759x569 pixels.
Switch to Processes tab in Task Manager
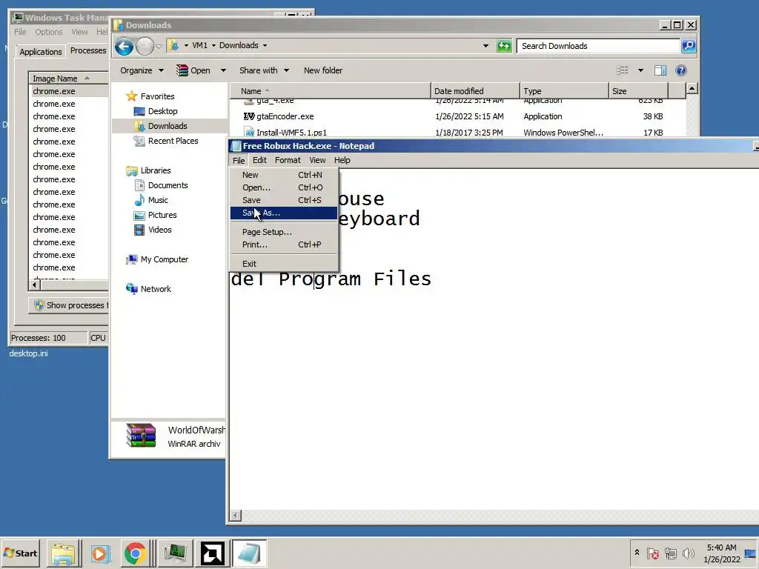(88, 51)
